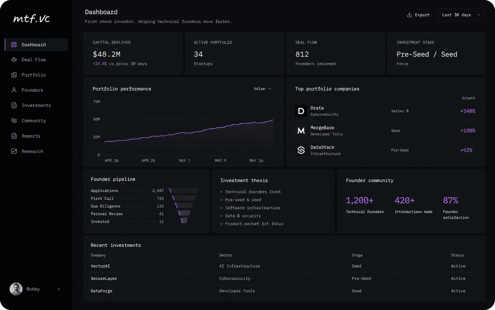The width and height of the screenshot is (495, 310).
Task: Click the Sector column header
Action: 226,255
